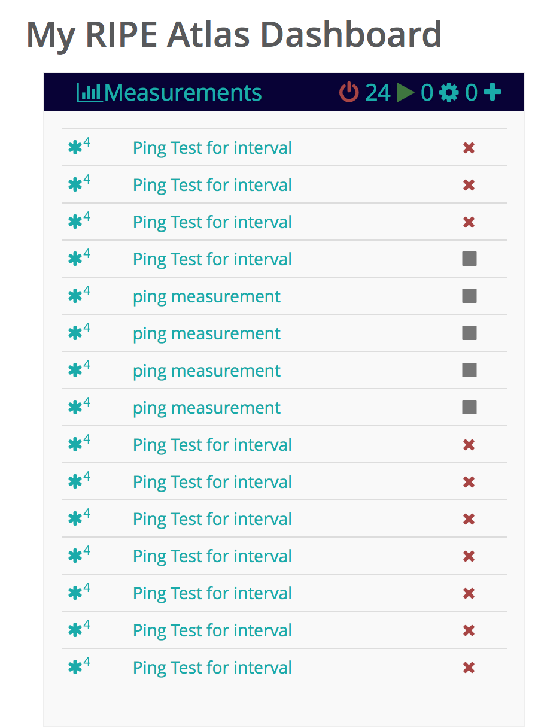Open the topmost Ping Test for interval link
Viewport: 535px width, 728px height.
(212, 148)
